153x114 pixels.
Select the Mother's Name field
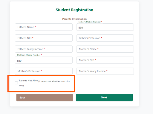pos(105,49)
